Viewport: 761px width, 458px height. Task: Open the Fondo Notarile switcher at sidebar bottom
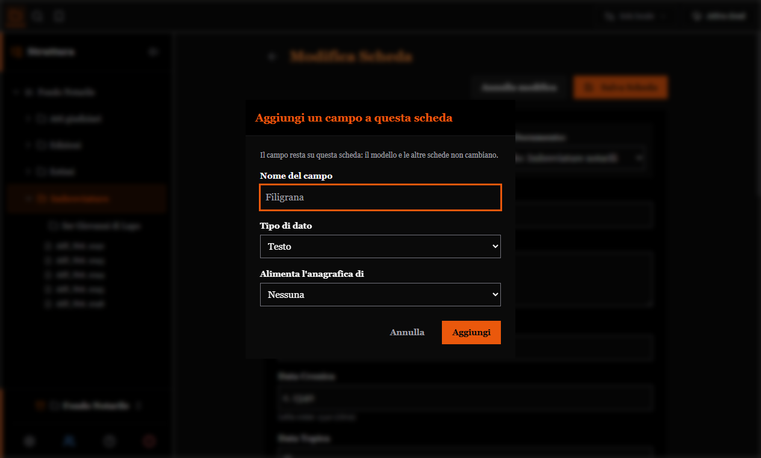tap(89, 406)
